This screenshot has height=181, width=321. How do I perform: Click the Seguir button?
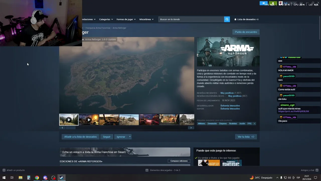107,137
